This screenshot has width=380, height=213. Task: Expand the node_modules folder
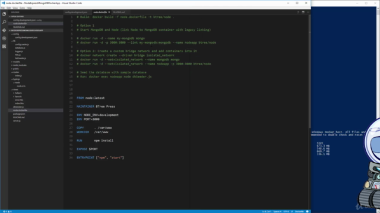[20, 65]
